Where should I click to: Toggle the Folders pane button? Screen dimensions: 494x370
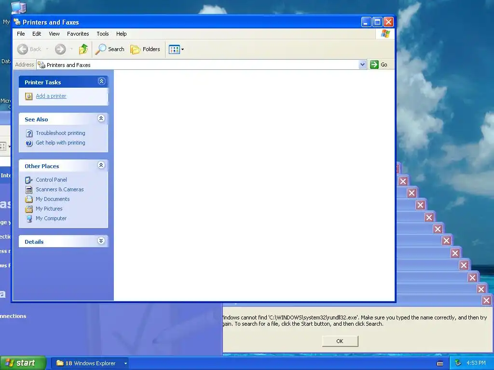(145, 49)
